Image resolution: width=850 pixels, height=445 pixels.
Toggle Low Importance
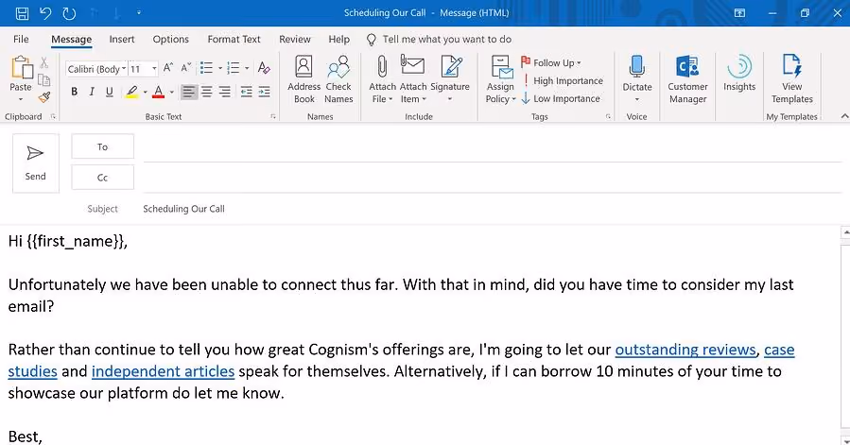(561, 98)
